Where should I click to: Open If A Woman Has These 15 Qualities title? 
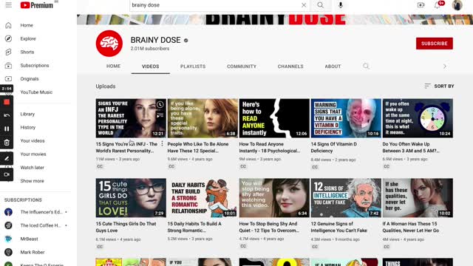point(411,227)
